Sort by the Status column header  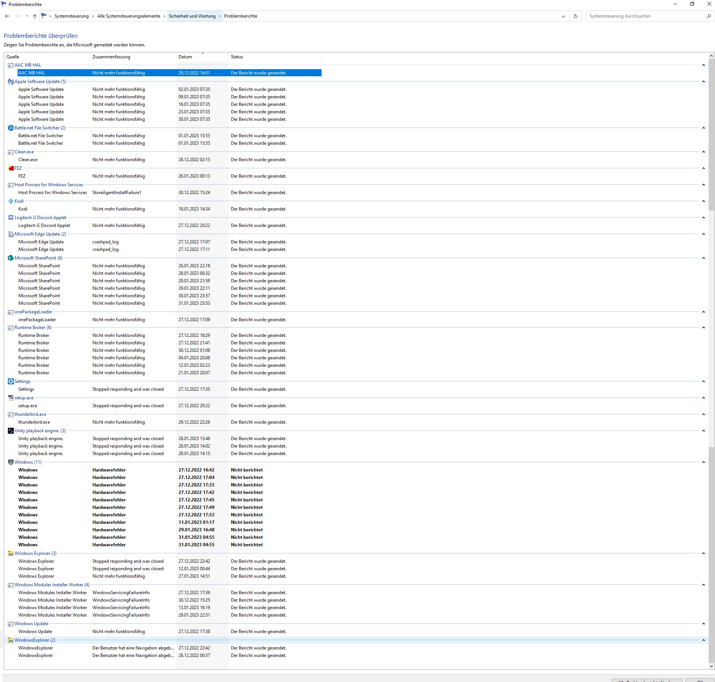coord(275,57)
